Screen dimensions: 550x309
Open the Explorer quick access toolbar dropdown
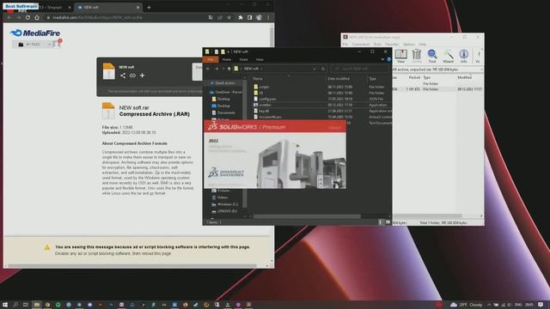229,51
